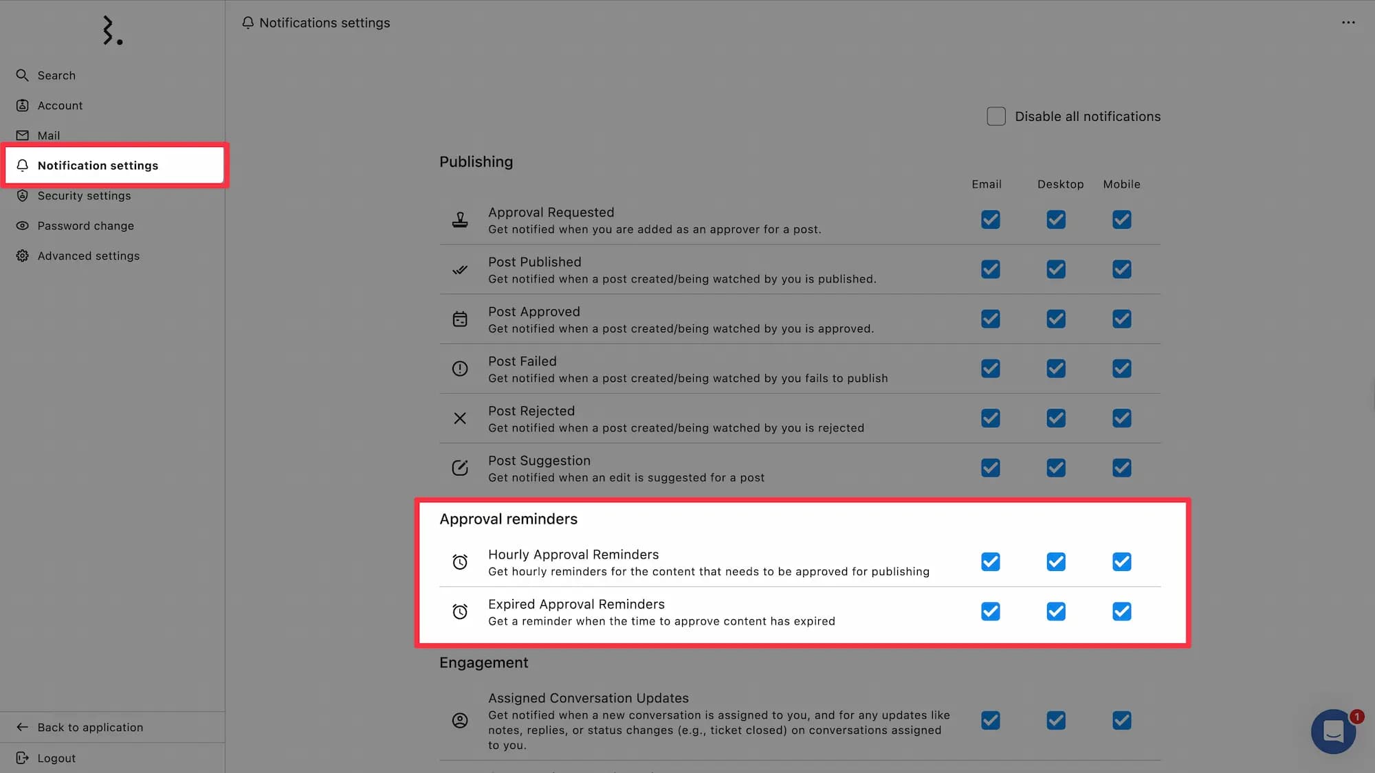Uncheck Email for Approval Requested
Viewport: 1375px width, 773px height.
[991, 220]
